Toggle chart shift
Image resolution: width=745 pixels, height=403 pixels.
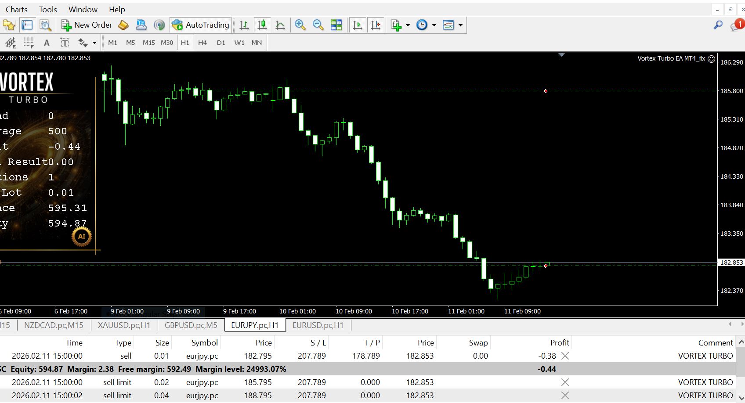[376, 25]
